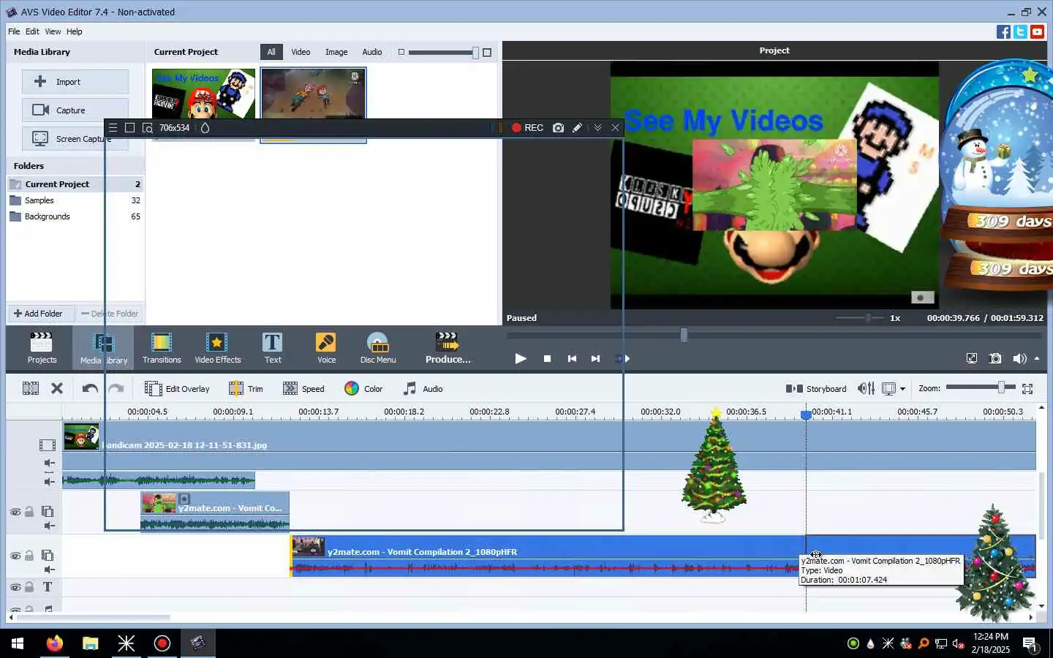Image resolution: width=1053 pixels, height=658 pixels.
Task: Open the Transitions panel
Action: pos(162,347)
